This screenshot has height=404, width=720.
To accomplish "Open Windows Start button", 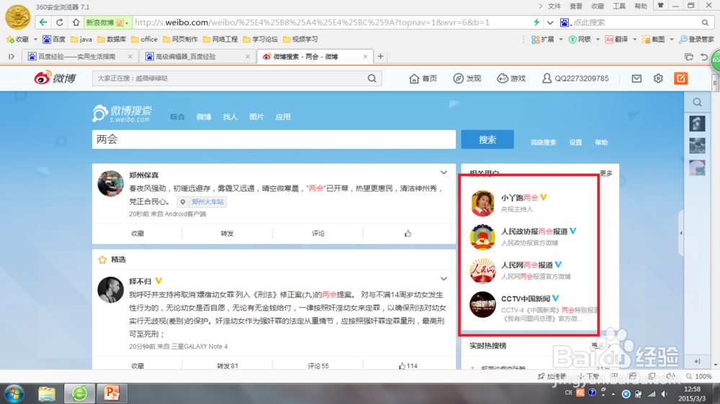I will point(14,393).
